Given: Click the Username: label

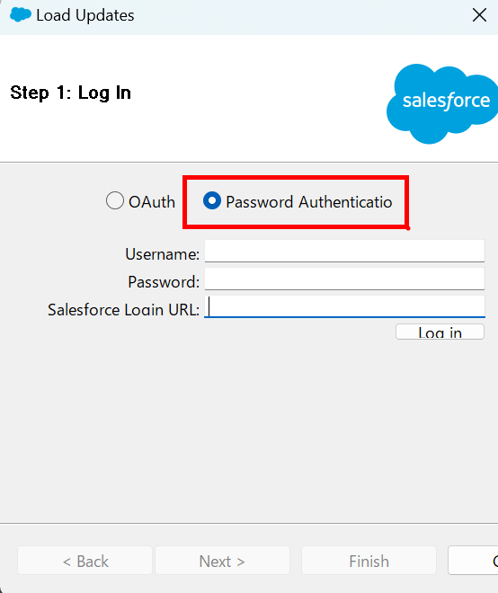Looking at the screenshot, I should pos(162,254).
